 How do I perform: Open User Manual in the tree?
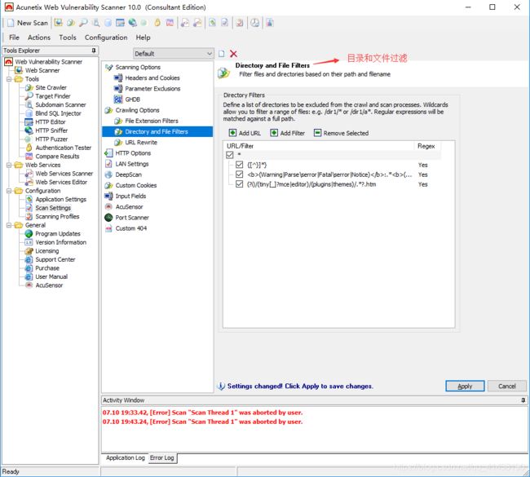[x=51, y=276]
